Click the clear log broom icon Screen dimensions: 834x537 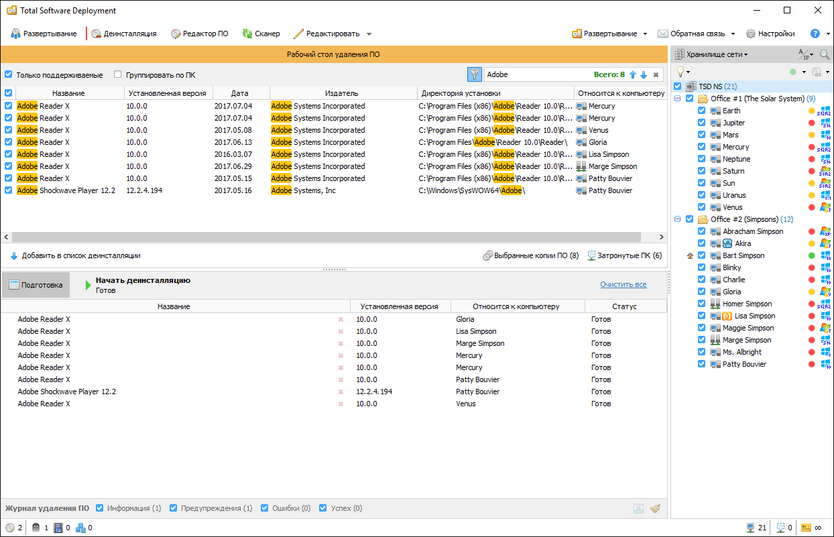(655, 509)
